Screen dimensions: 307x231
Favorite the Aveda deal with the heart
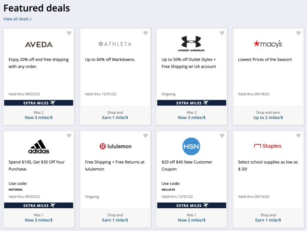pos(69,33)
